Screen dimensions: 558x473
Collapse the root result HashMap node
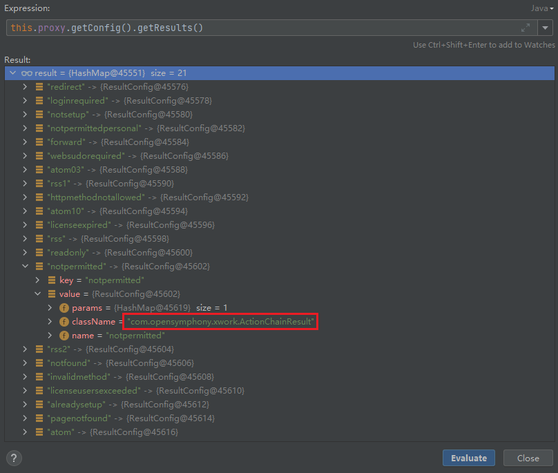[12, 73]
